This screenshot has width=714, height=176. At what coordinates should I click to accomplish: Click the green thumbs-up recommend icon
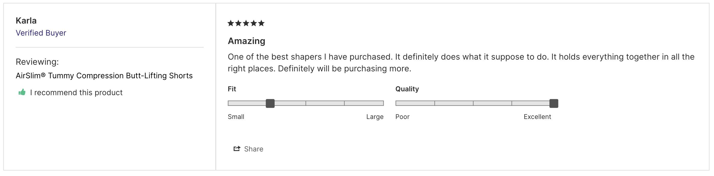point(22,92)
